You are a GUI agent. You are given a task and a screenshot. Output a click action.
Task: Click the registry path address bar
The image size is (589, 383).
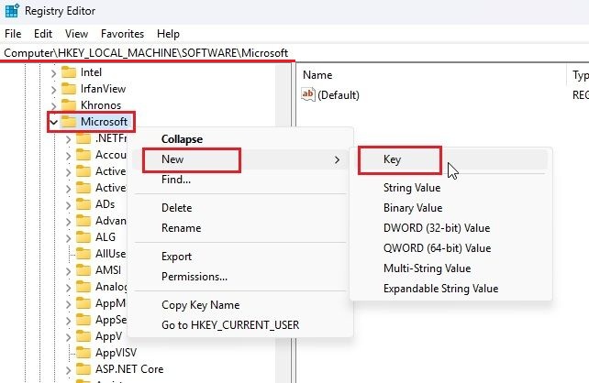coord(294,53)
